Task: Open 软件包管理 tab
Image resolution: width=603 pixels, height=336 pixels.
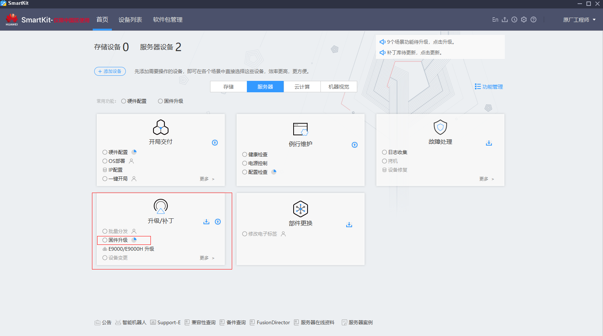Action: click(168, 19)
